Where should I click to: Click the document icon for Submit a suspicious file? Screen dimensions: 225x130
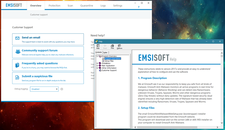click(17, 77)
